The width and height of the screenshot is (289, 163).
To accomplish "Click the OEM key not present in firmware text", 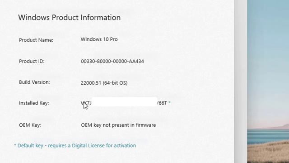I will [118, 125].
